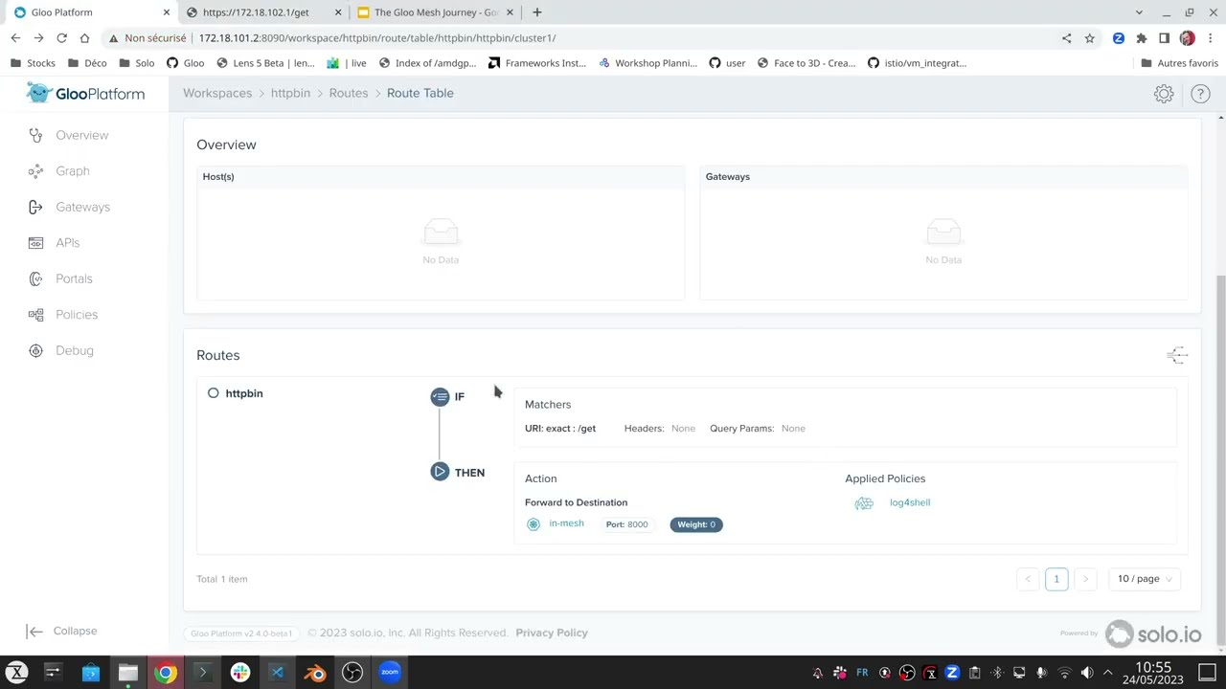Open Chrome from the taskbar
Viewport: 1226px width, 689px height.
(166, 673)
